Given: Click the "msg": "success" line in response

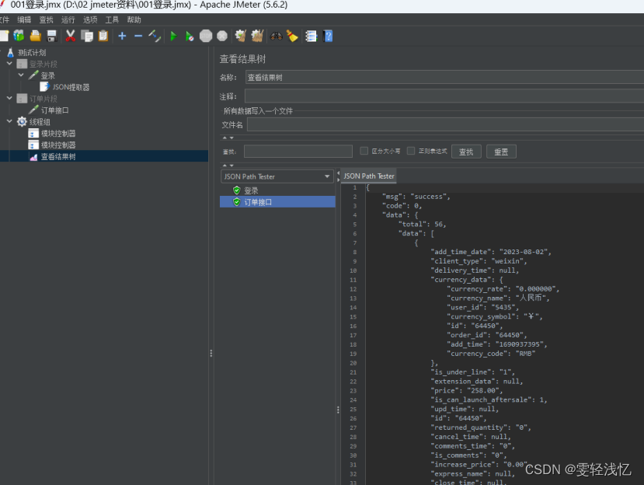Looking at the screenshot, I should coord(416,197).
